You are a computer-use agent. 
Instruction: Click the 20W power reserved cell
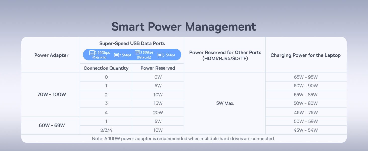(158, 112)
